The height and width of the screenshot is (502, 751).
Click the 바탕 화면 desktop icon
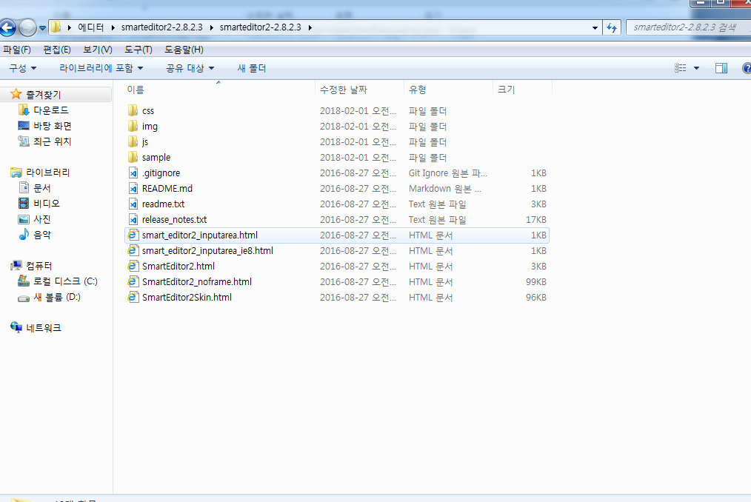(x=24, y=126)
